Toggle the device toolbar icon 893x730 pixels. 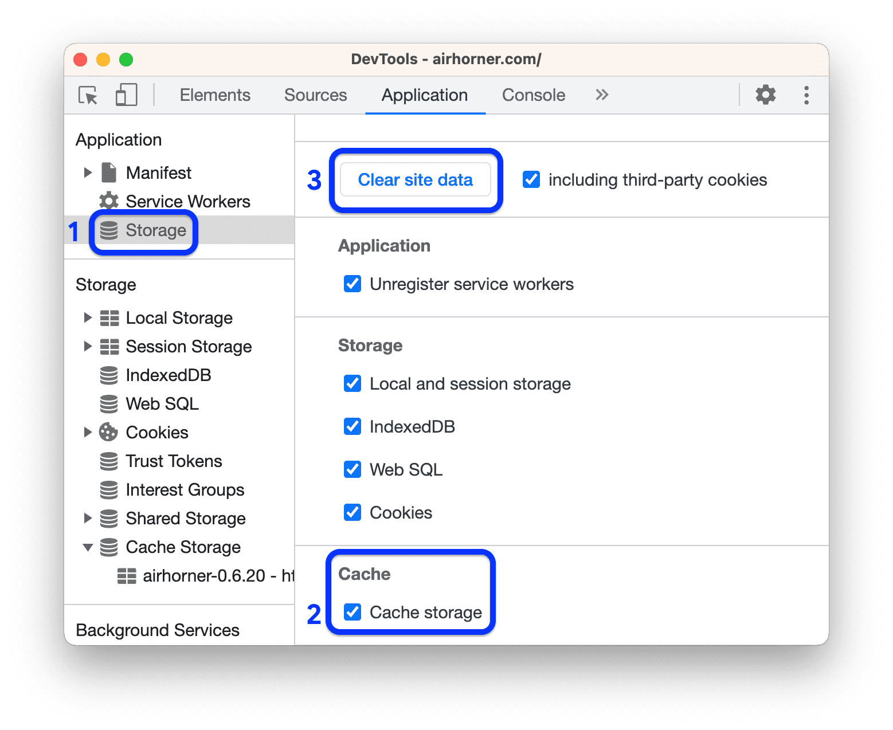tap(126, 95)
